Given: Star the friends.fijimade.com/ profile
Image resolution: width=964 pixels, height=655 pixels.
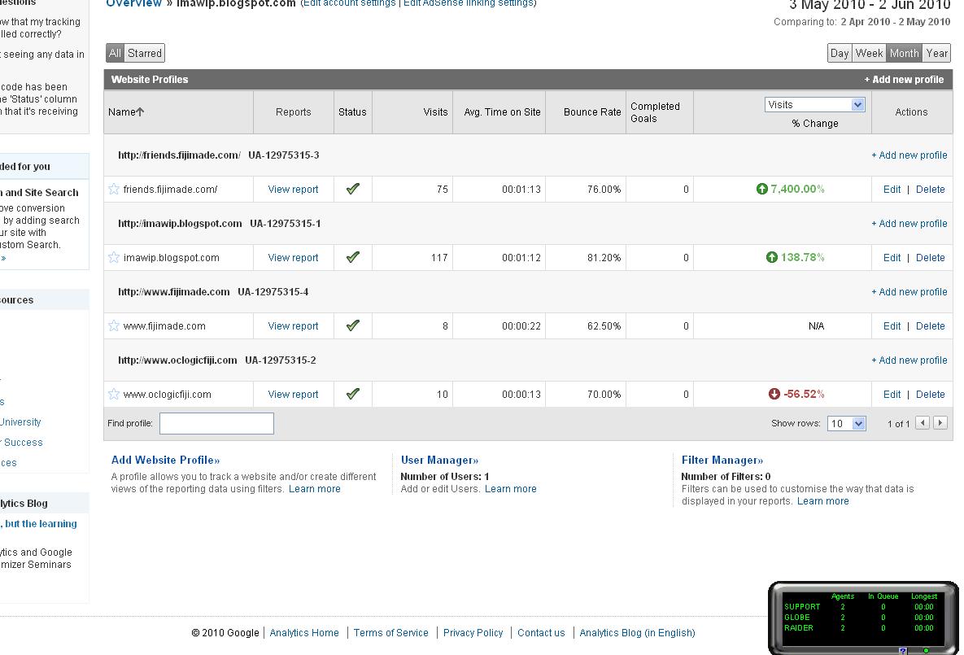Looking at the screenshot, I should click(x=114, y=189).
